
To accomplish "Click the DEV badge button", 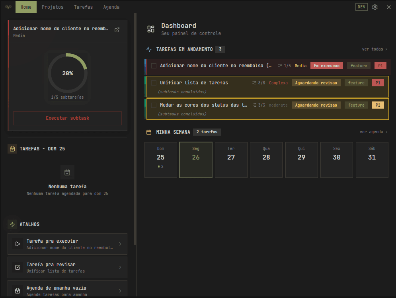I will [361, 7].
